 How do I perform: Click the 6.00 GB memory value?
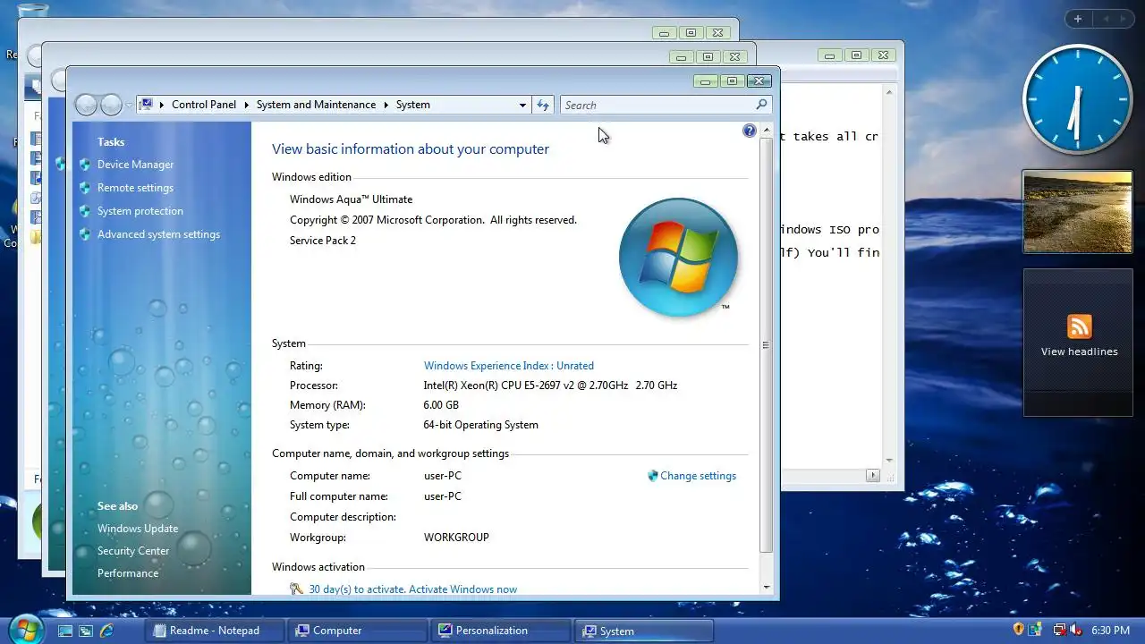443,405
